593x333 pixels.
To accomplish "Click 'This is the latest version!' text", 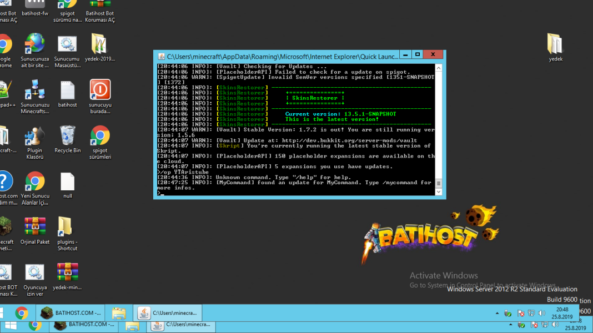I will point(332,119).
